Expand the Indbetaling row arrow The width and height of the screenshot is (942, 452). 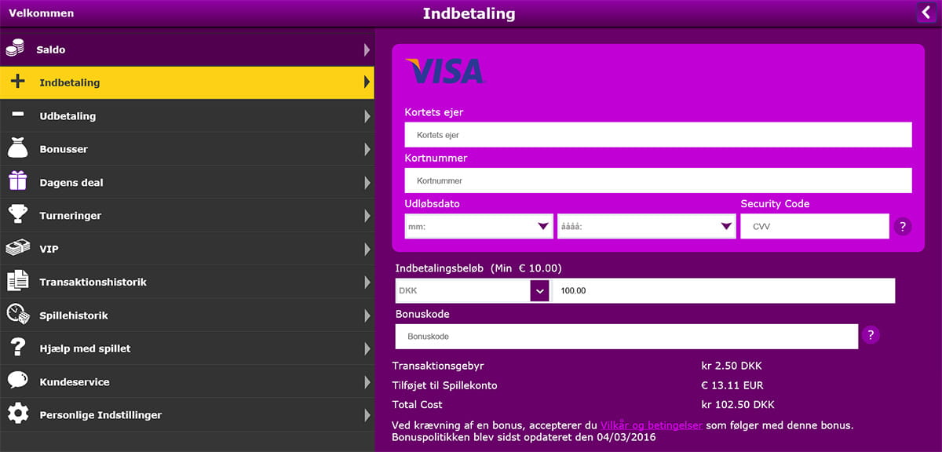(367, 82)
